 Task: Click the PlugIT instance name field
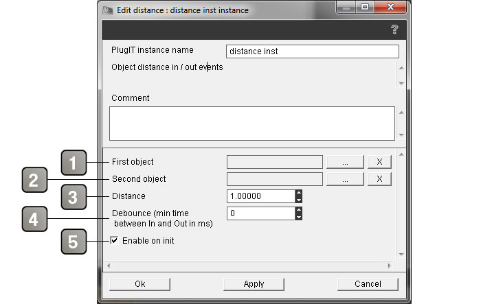point(313,51)
